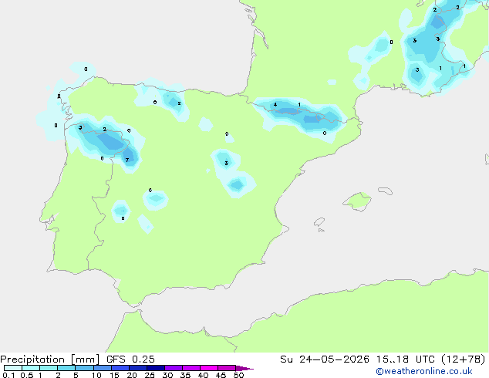The width and height of the screenshot is (489, 378).
Task: Click the 30–35 mm purple legend swatch
Action: [174, 368]
